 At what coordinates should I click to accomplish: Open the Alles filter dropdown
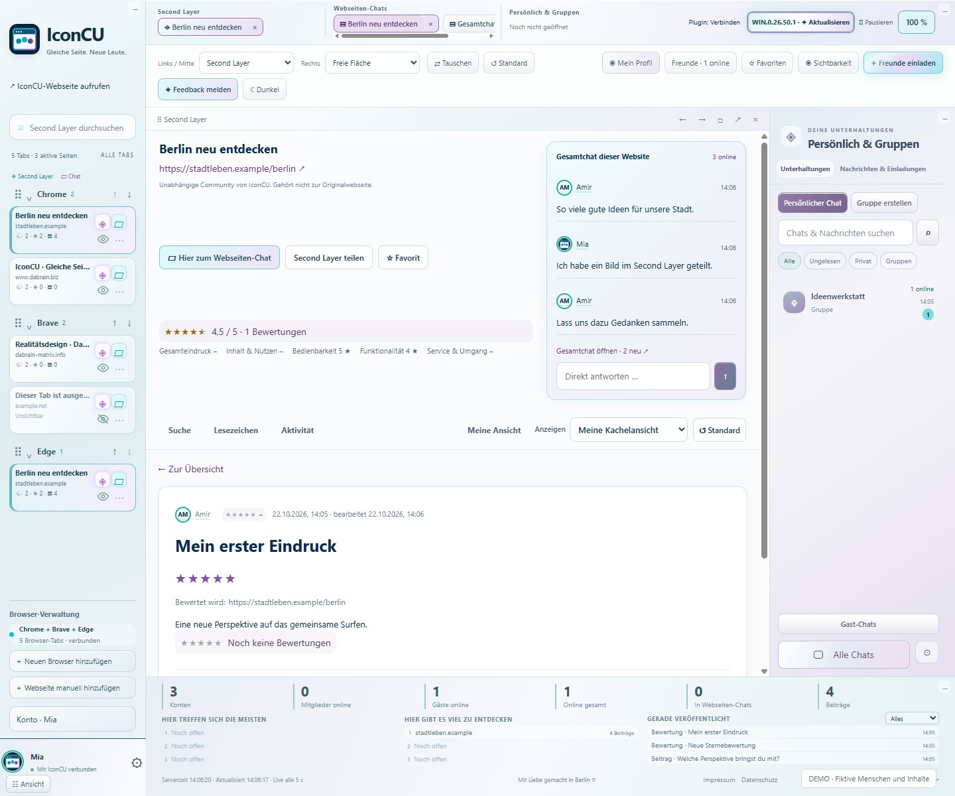tap(912, 718)
